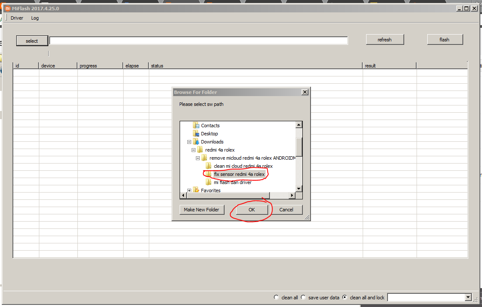The image size is (482, 307).
Task: Click the Downloads folder icon
Action: [196, 142]
